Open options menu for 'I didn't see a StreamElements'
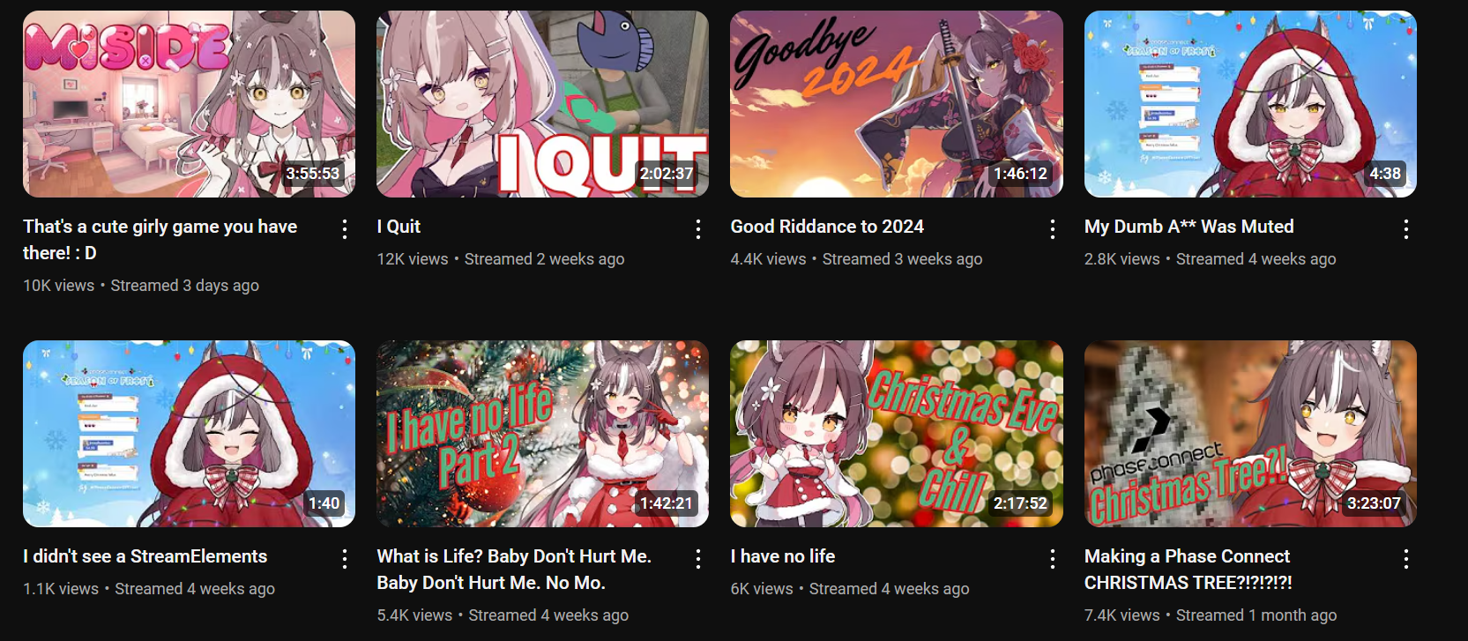The image size is (1468, 641). [345, 558]
